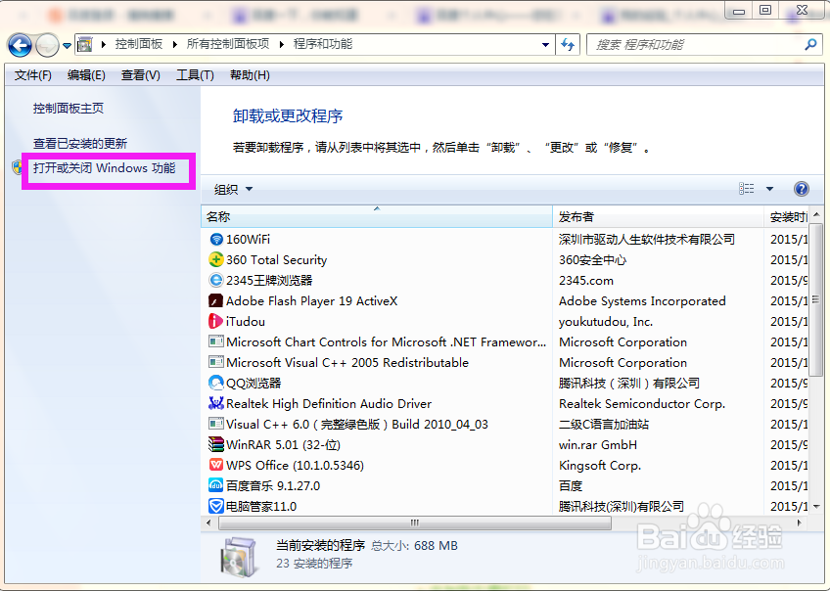Open the 查看已安装的更新 link
Viewport: 830px width, 591px height.
tap(80, 144)
